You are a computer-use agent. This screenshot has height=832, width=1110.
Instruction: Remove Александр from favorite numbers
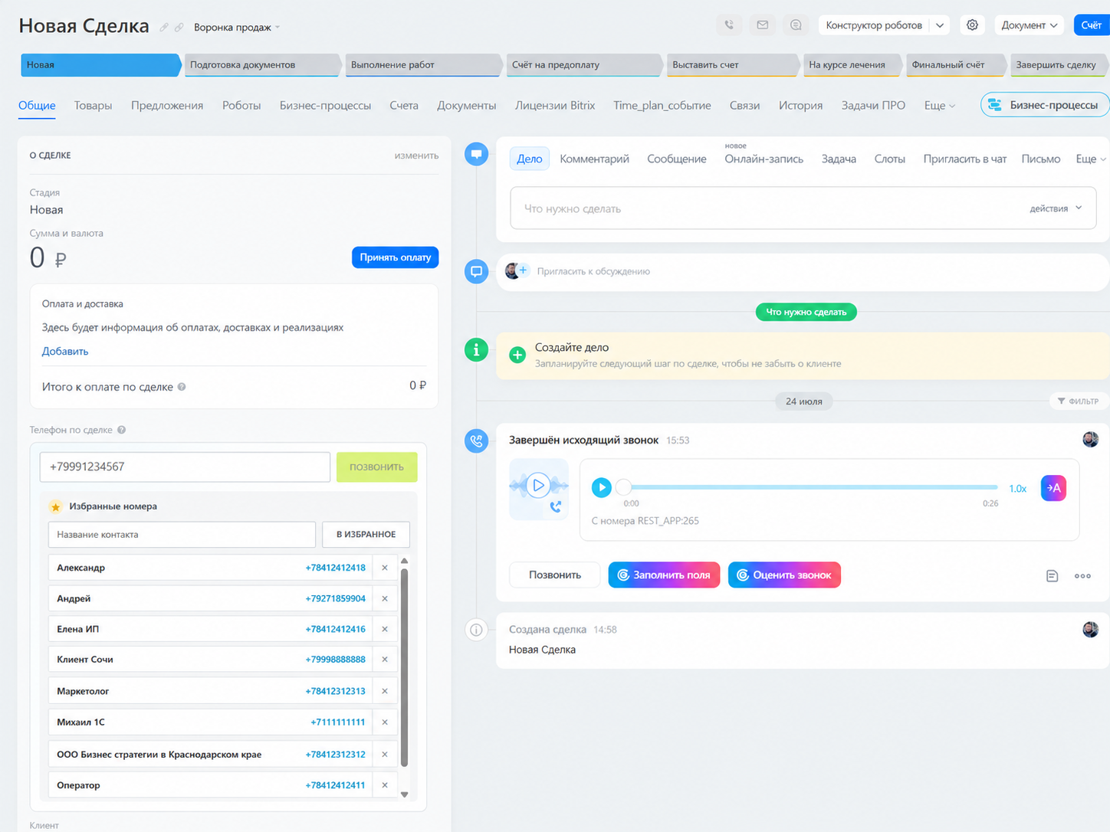pos(385,568)
